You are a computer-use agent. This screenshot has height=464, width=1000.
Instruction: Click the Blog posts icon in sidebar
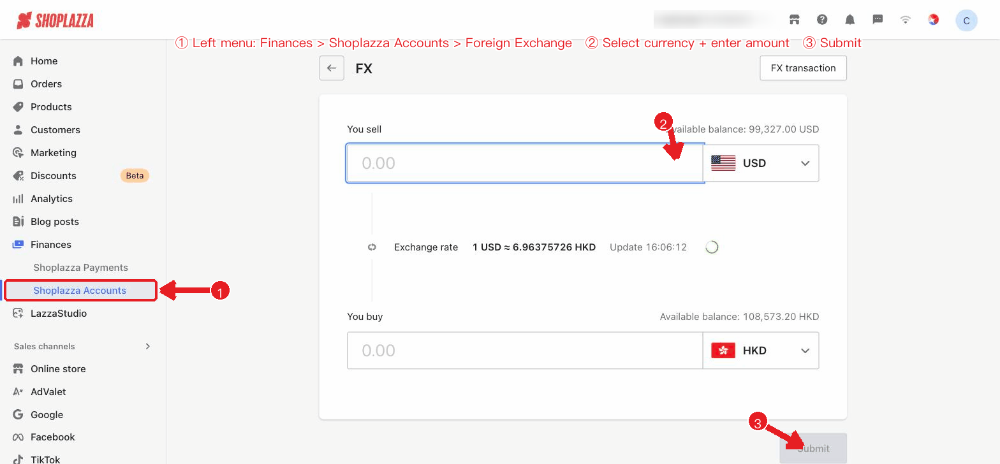[x=18, y=222]
